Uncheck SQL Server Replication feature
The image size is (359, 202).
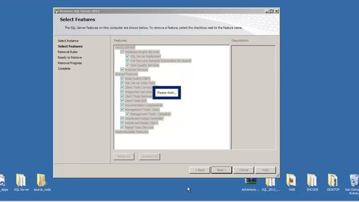click(x=127, y=56)
